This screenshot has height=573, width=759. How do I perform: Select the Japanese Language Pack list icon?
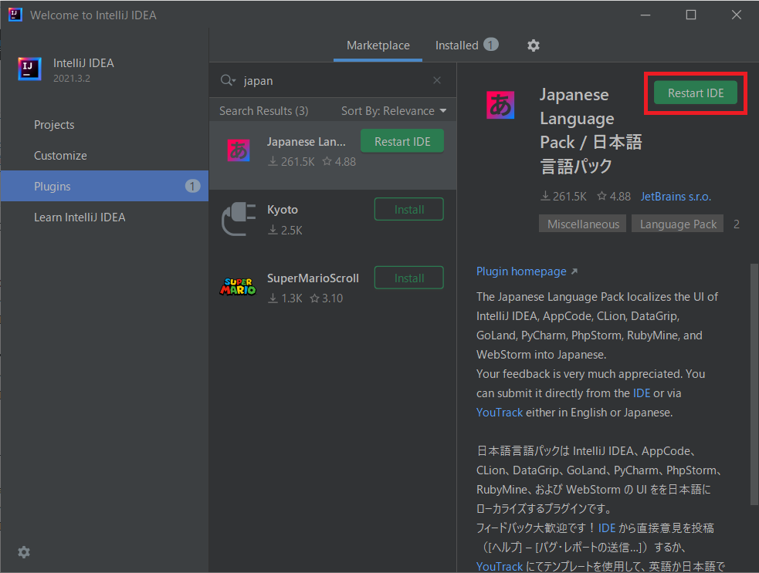239,150
